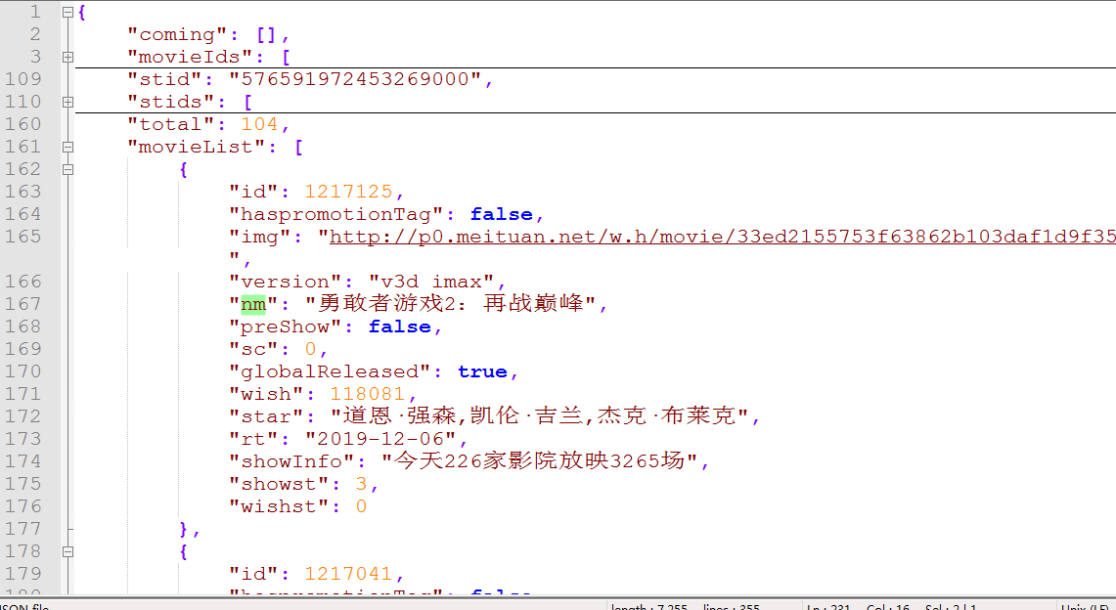
Task: Click the JSON file type status indicator
Action: [x=24, y=604]
